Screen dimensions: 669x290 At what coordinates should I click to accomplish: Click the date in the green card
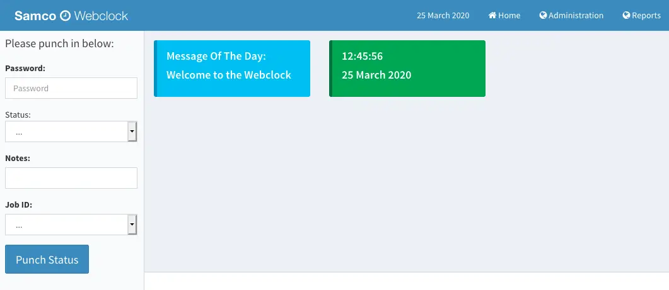click(376, 75)
